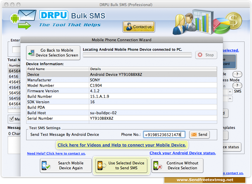The width and height of the screenshot is (252, 184).
Task: Click the DRPU logo text
Action: point(54,15)
